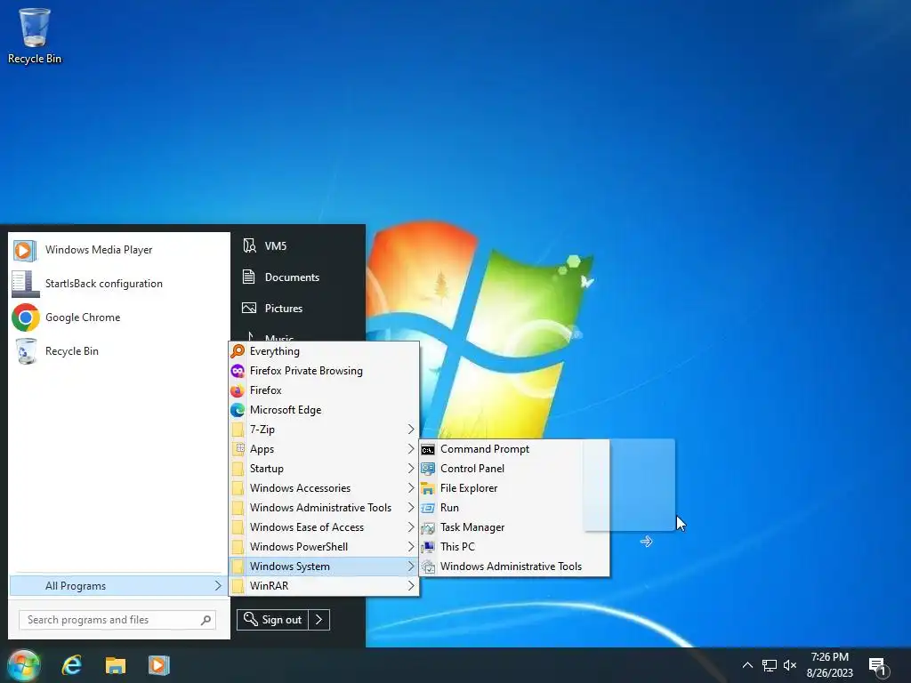Launch File Explorer from Windows System

514,488
